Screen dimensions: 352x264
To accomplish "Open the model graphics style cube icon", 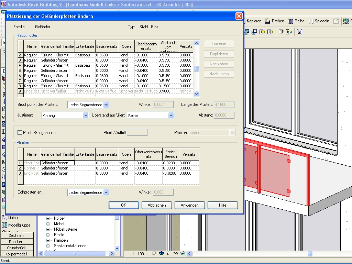I will click(x=161, y=253).
